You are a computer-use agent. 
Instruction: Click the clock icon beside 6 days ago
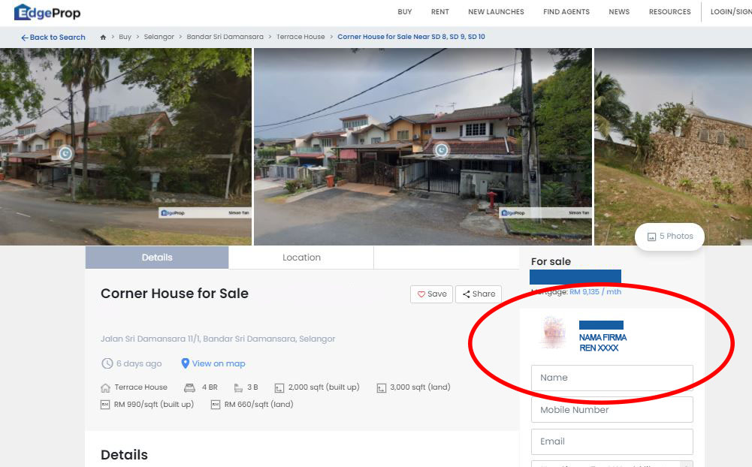click(107, 363)
